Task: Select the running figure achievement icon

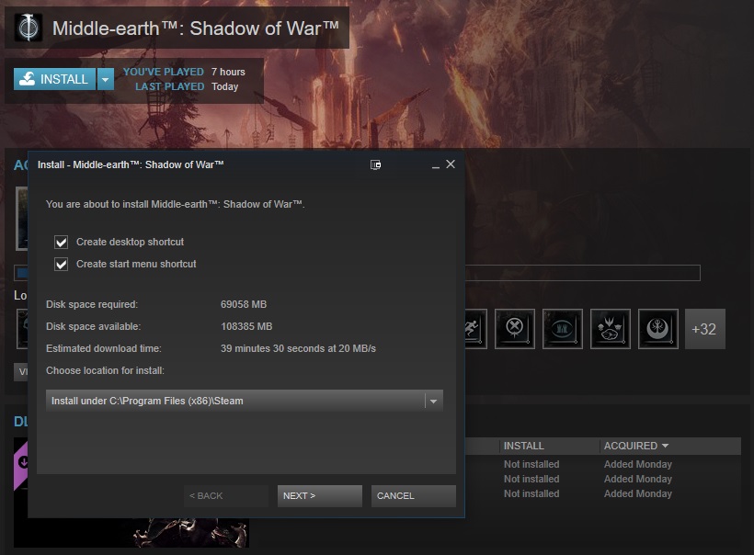Action: point(476,329)
